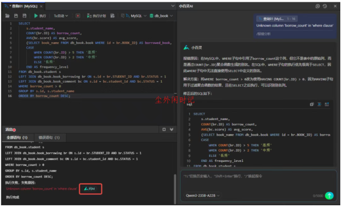Viewport: 342px width, 207px height.
Task: Show the 执行计划 execution plan
Action: 96,16
